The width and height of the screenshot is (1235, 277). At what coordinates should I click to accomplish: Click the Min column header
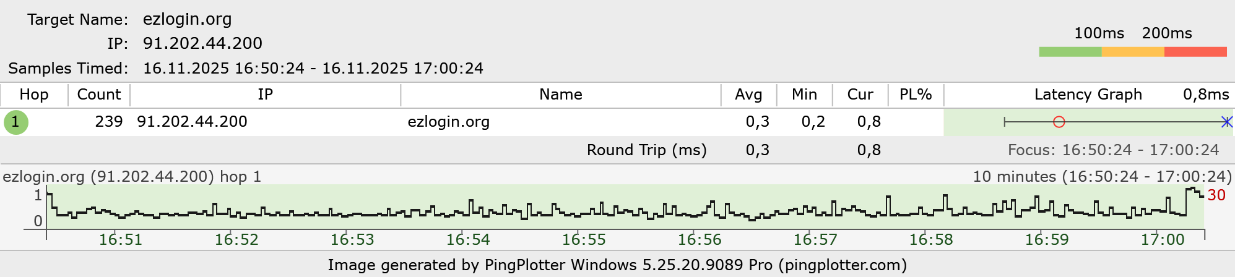(804, 95)
